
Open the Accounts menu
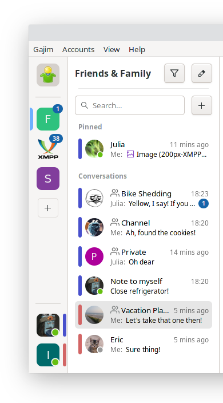[x=78, y=49]
